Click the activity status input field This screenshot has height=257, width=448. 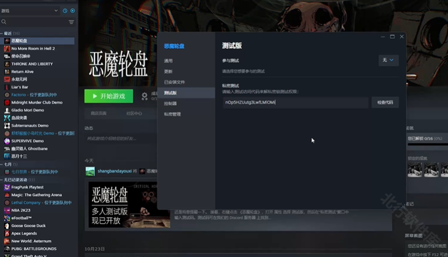click(x=120, y=138)
